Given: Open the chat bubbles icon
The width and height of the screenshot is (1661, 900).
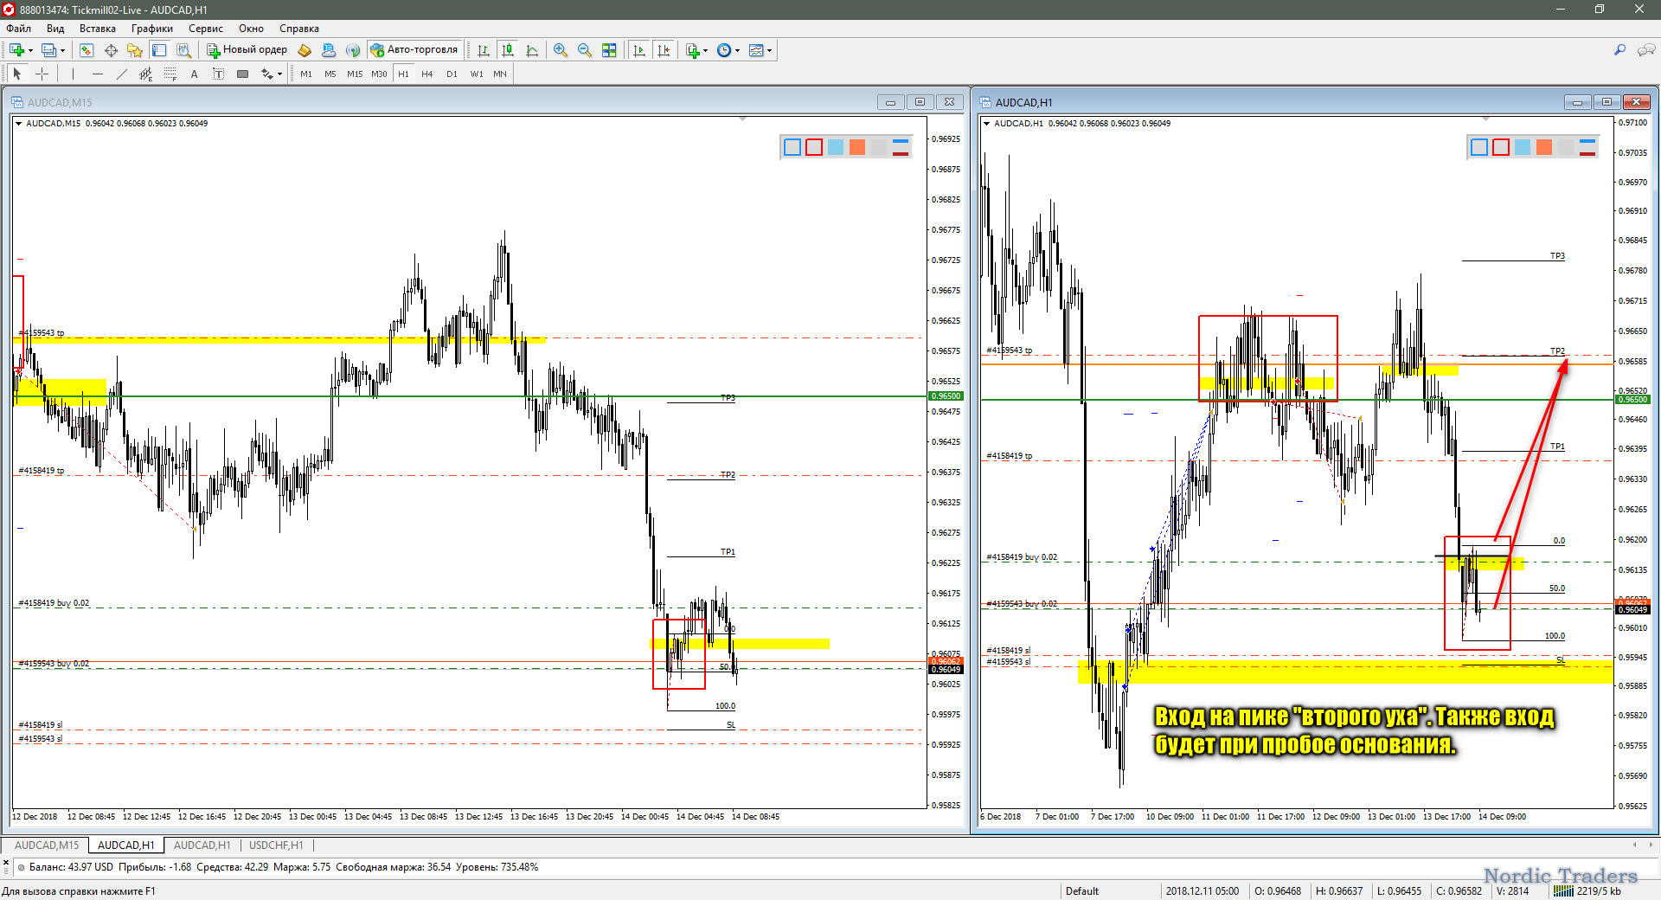Looking at the screenshot, I should (x=1646, y=50).
